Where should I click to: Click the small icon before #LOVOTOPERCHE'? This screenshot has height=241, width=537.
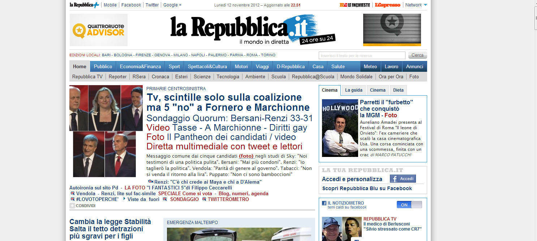(73, 199)
